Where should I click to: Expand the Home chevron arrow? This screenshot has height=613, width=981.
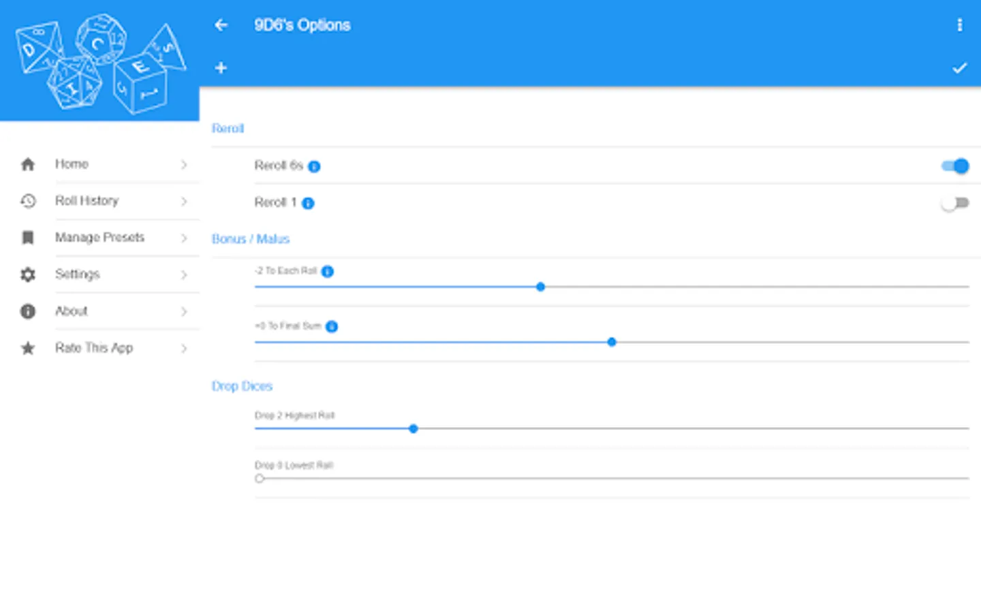coord(184,165)
